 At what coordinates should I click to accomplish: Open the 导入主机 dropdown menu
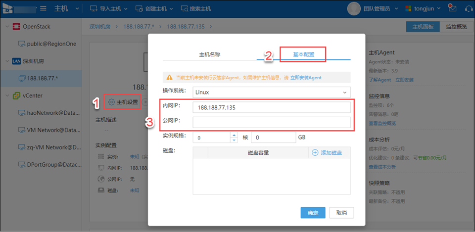(x=108, y=9)
